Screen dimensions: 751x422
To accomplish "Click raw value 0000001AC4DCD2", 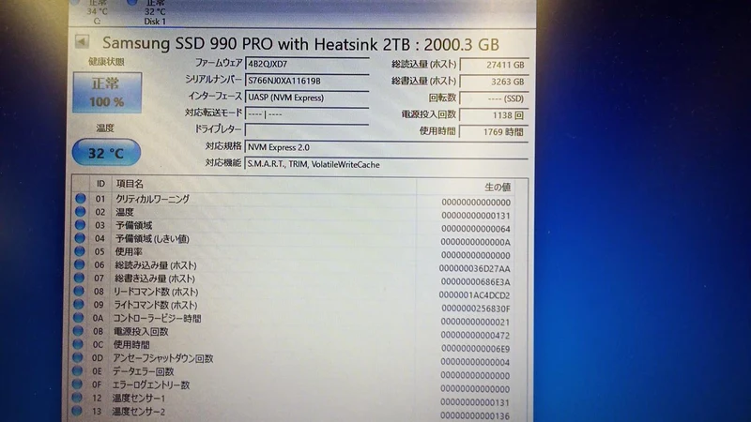I will point(474,295).
